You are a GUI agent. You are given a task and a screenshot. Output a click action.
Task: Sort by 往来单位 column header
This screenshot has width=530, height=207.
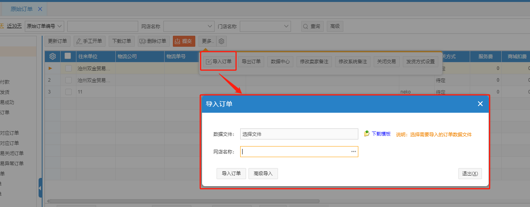(x=96, y=57)
